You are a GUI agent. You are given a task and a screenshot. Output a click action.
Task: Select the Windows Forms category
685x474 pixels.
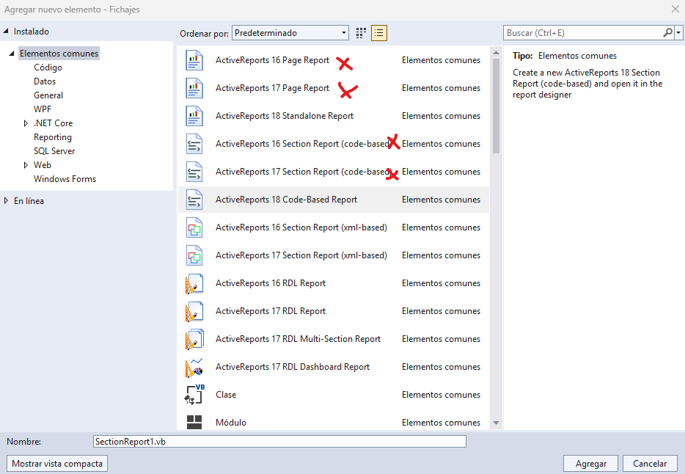click(65, 179)
